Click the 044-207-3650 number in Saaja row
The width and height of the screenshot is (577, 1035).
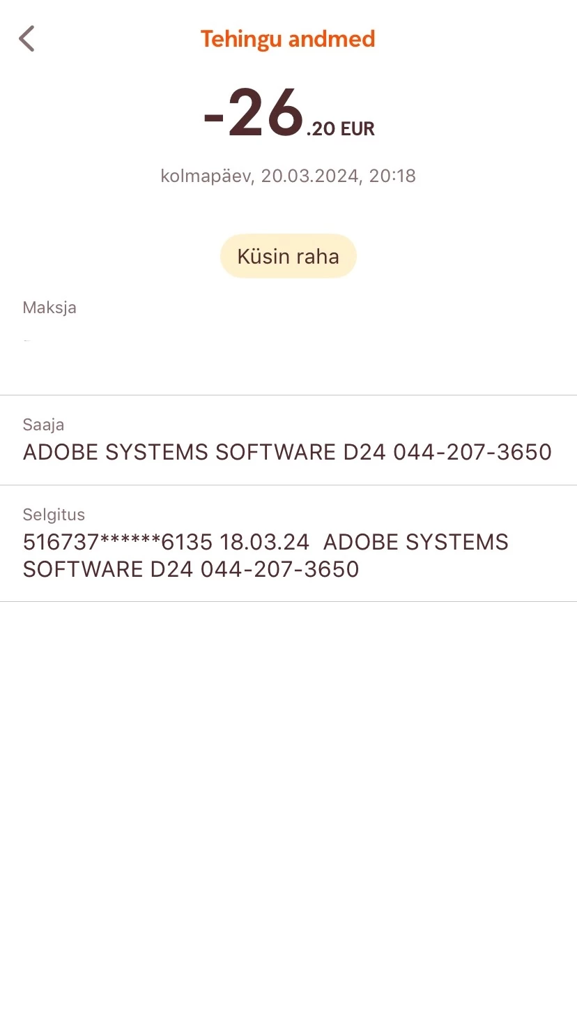pos(472,452)
